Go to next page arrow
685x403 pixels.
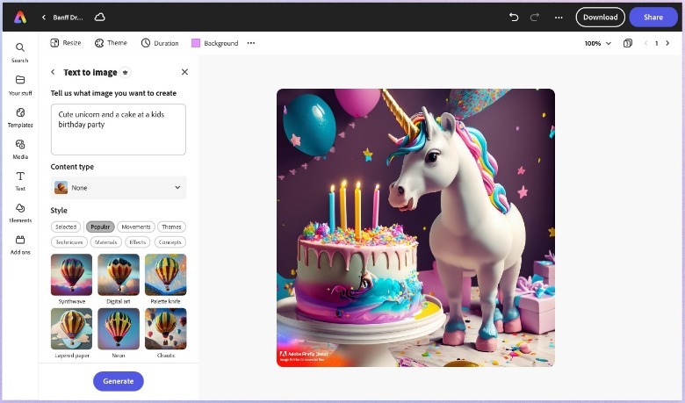tap(667, 43)
